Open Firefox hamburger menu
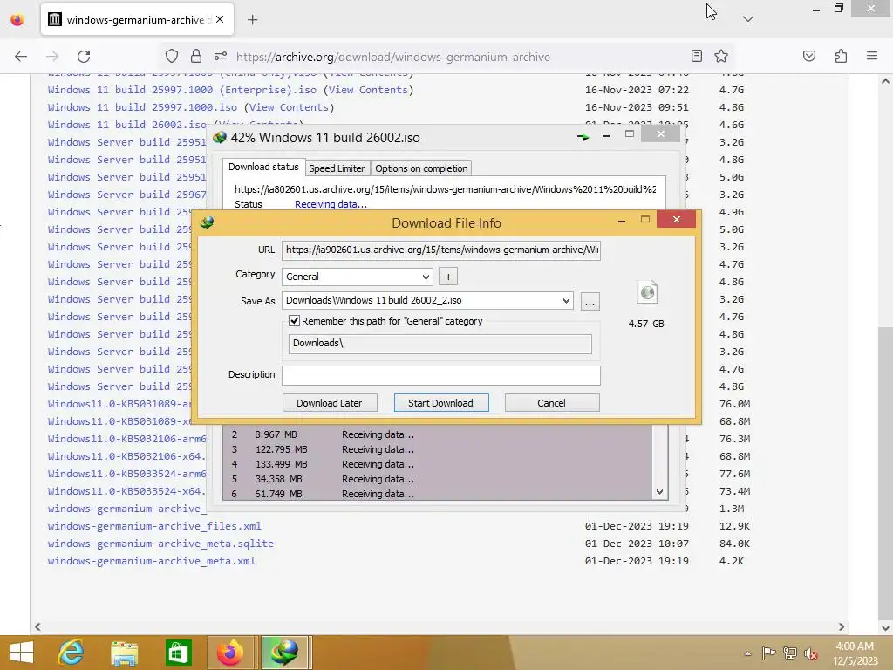Screen dimensions: 893x670 pyautogui.click(x=872, y=56)
